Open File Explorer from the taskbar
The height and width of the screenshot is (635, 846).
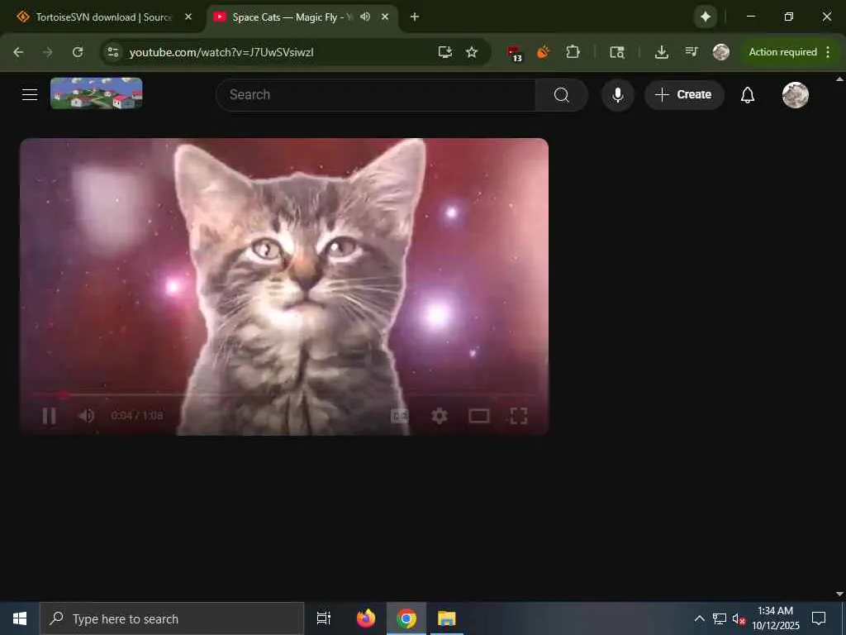(447, 618)
